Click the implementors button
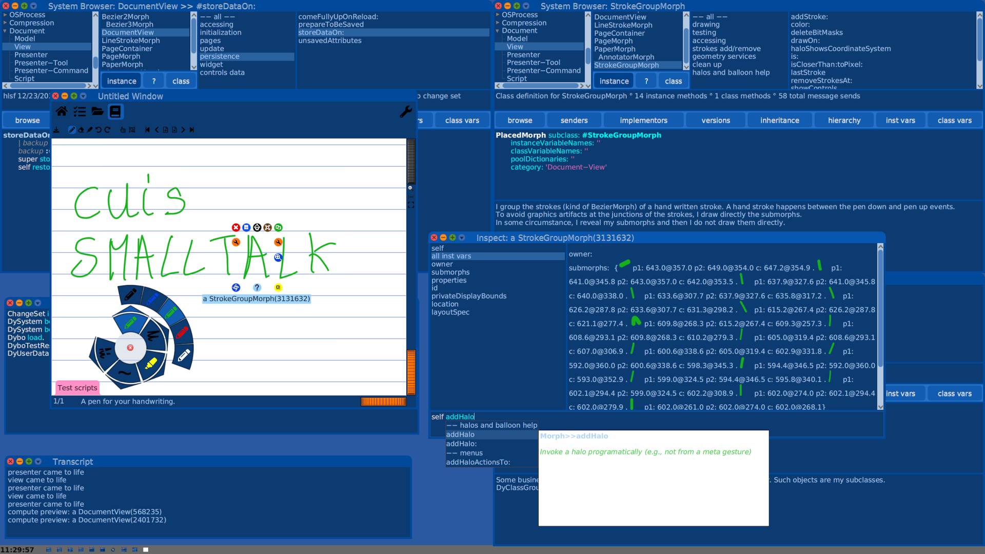This screenshot has width=985, height=554. 643,120
